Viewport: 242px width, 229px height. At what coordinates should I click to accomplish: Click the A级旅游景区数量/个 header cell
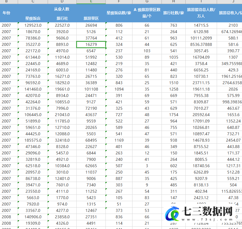click(147, 13)
